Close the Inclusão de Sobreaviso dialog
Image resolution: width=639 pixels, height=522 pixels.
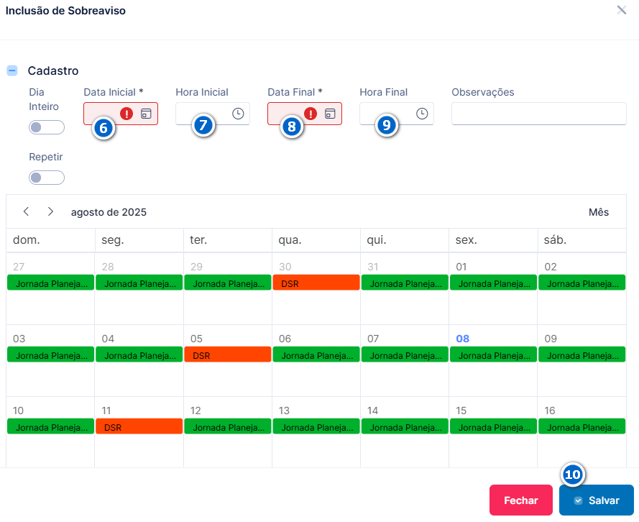(x=622, y=10)
